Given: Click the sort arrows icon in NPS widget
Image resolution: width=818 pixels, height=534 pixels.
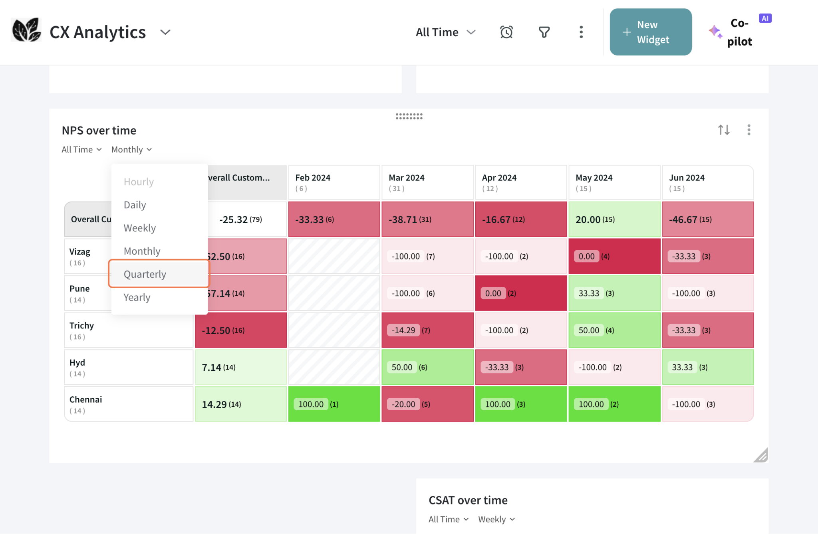Looking at the screenshot, I should [723, 130].
